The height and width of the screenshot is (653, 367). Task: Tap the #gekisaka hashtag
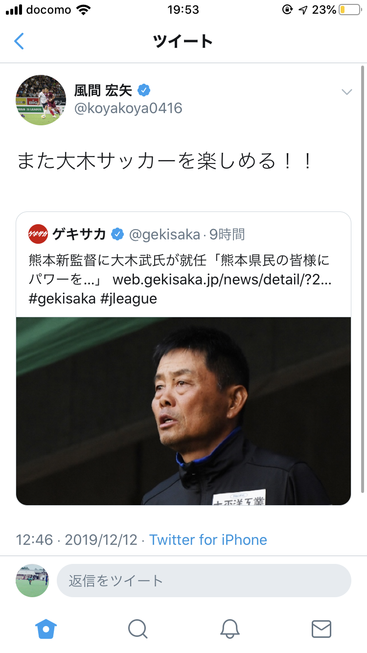coord(62,299)
